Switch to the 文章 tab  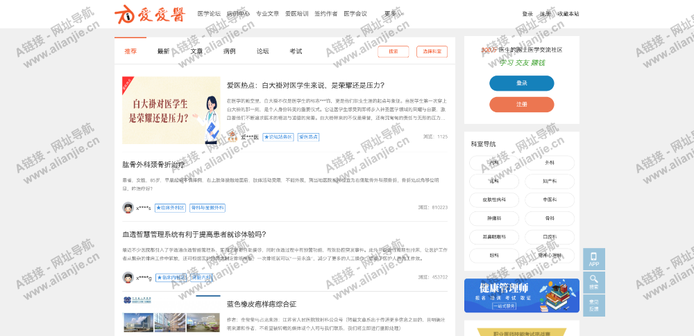click(x=196, y=51)
